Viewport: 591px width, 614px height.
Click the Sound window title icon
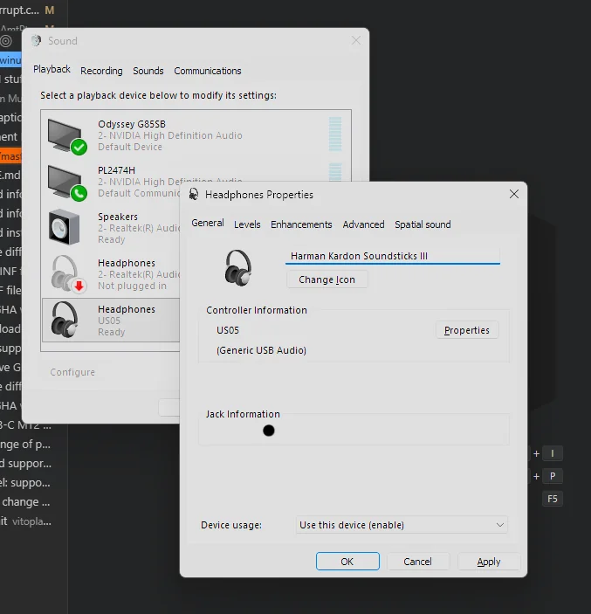click(37, 41)
